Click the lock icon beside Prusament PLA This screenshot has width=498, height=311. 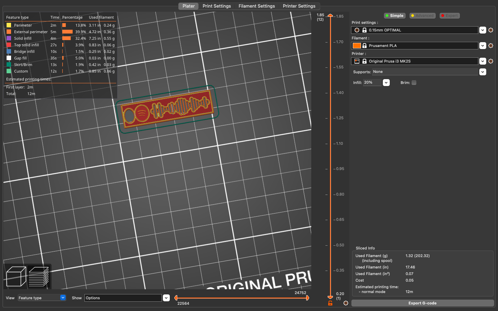[x=365, y=46]
